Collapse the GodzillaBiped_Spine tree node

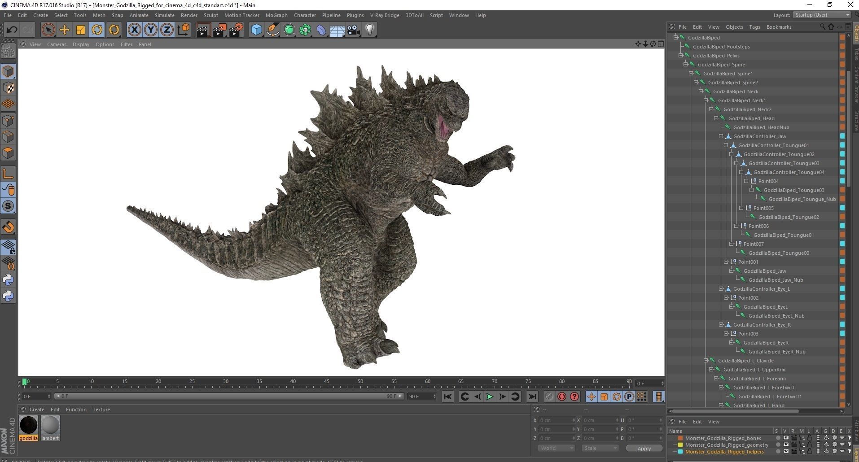[686, 65]
